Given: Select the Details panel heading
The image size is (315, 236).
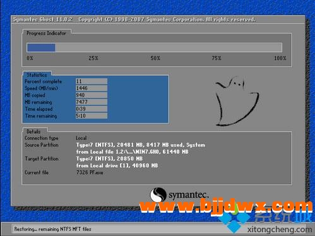Looking at the screenshot, I should click(33, 131).
